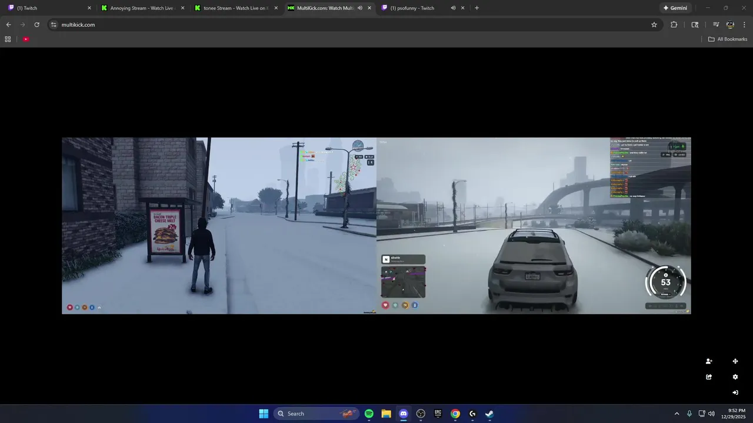Click the left stream showing the burger ad
Screen dimensions: 753x423
point(219,226)
